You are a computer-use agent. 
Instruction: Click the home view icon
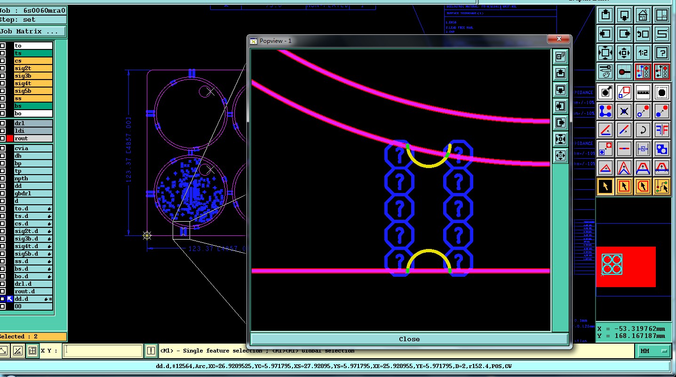pyautogui.click(x=643, y=15)
